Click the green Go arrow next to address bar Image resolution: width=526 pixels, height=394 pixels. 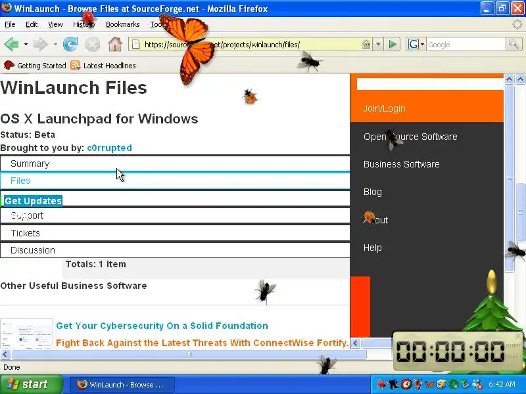[x=392, y=44]
